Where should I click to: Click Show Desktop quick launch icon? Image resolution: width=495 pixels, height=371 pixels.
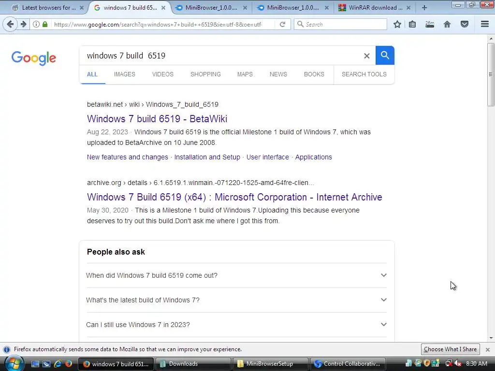35,364
